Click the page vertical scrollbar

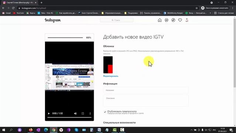pyautogui.click(x=235, y=53)
